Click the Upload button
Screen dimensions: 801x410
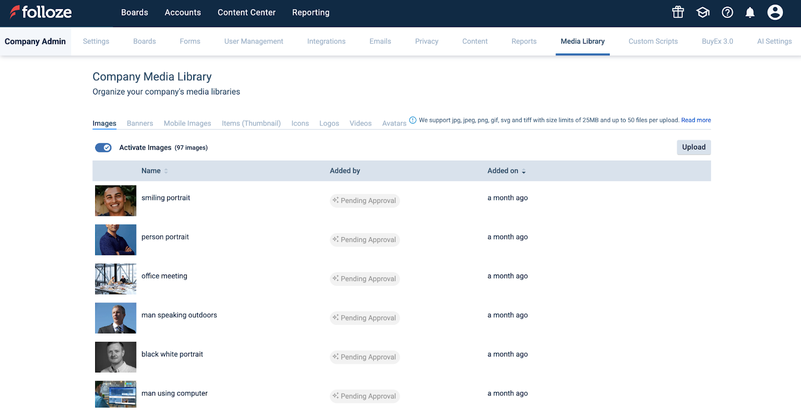coord(693,147)
